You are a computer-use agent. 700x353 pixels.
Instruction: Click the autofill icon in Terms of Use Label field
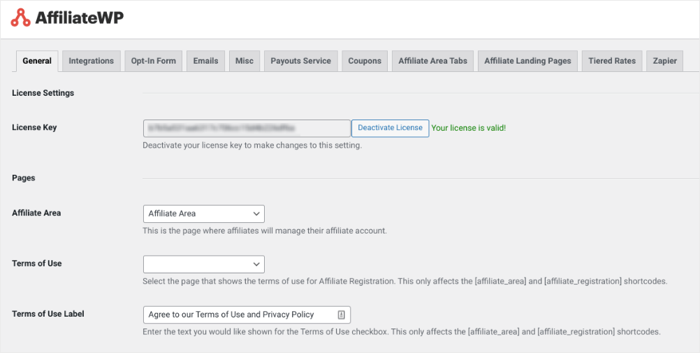coord(341,315)
